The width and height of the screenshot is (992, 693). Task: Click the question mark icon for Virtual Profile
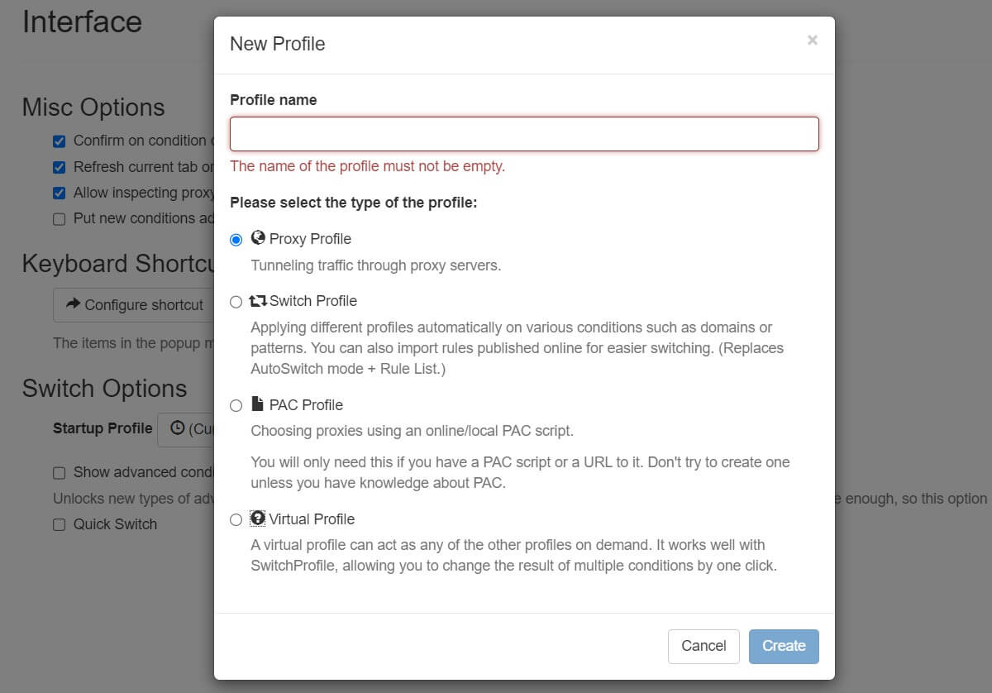pyautogui.click(x=258, y=519)
